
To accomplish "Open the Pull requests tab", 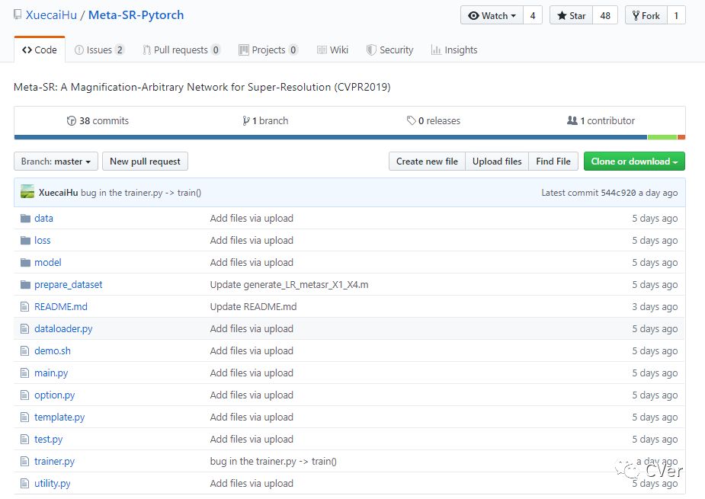I will point(181,50).
